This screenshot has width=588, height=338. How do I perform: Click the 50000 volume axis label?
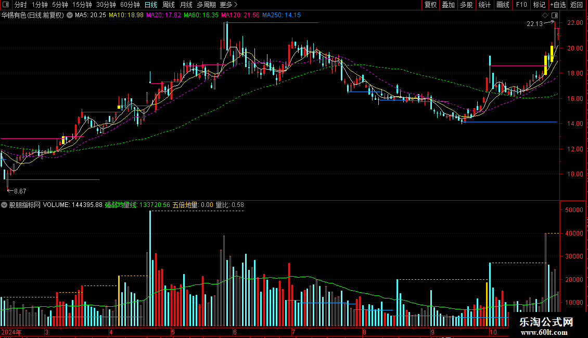pyautogui.click(x=574, y=210)
